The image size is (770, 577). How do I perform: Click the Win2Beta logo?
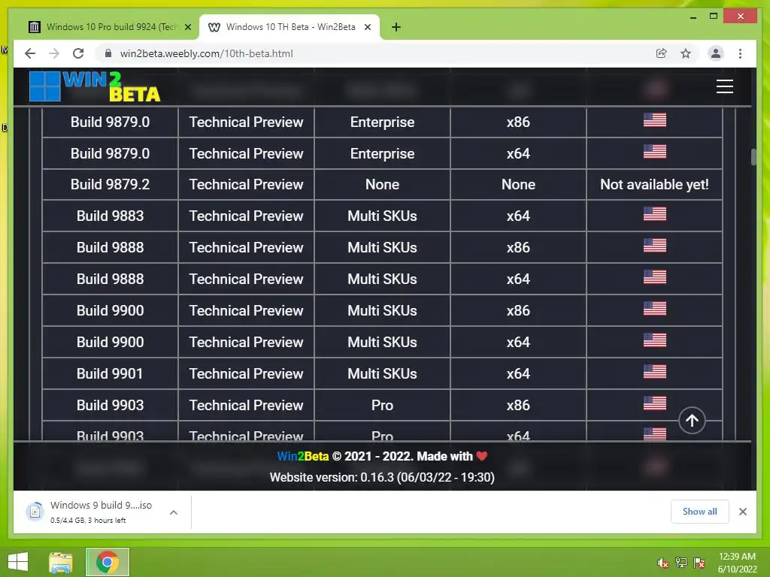[x=95, y=86]
